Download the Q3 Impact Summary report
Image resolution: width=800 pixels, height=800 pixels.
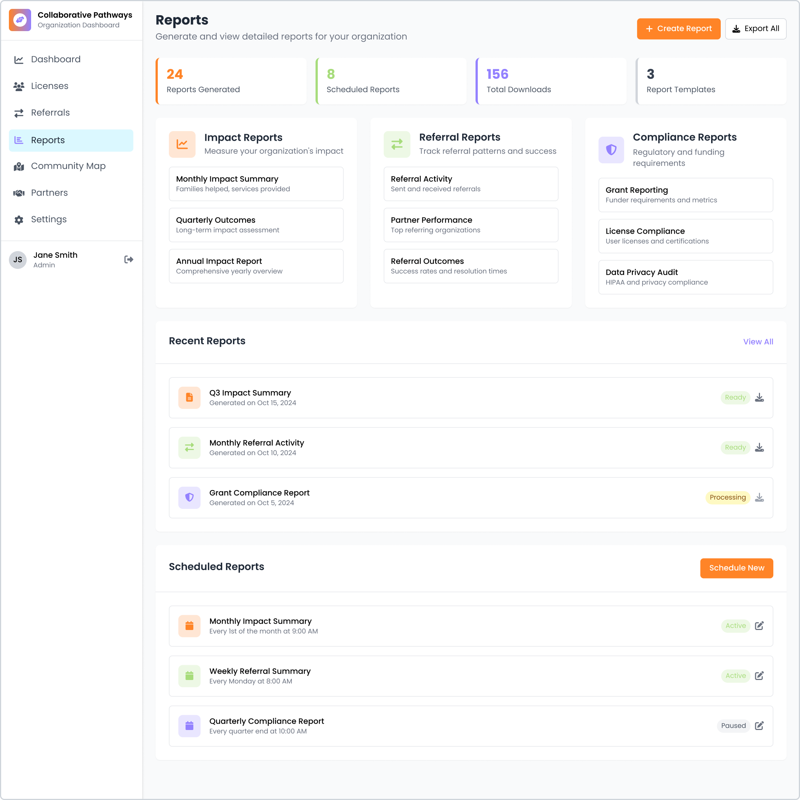pyautogui.click(x=759, y=397)
